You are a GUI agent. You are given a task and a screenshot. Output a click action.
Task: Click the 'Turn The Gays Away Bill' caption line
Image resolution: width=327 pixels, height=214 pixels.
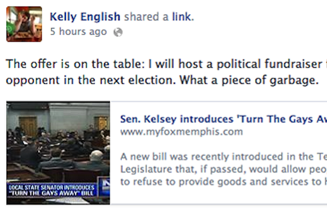pos(52,193)
